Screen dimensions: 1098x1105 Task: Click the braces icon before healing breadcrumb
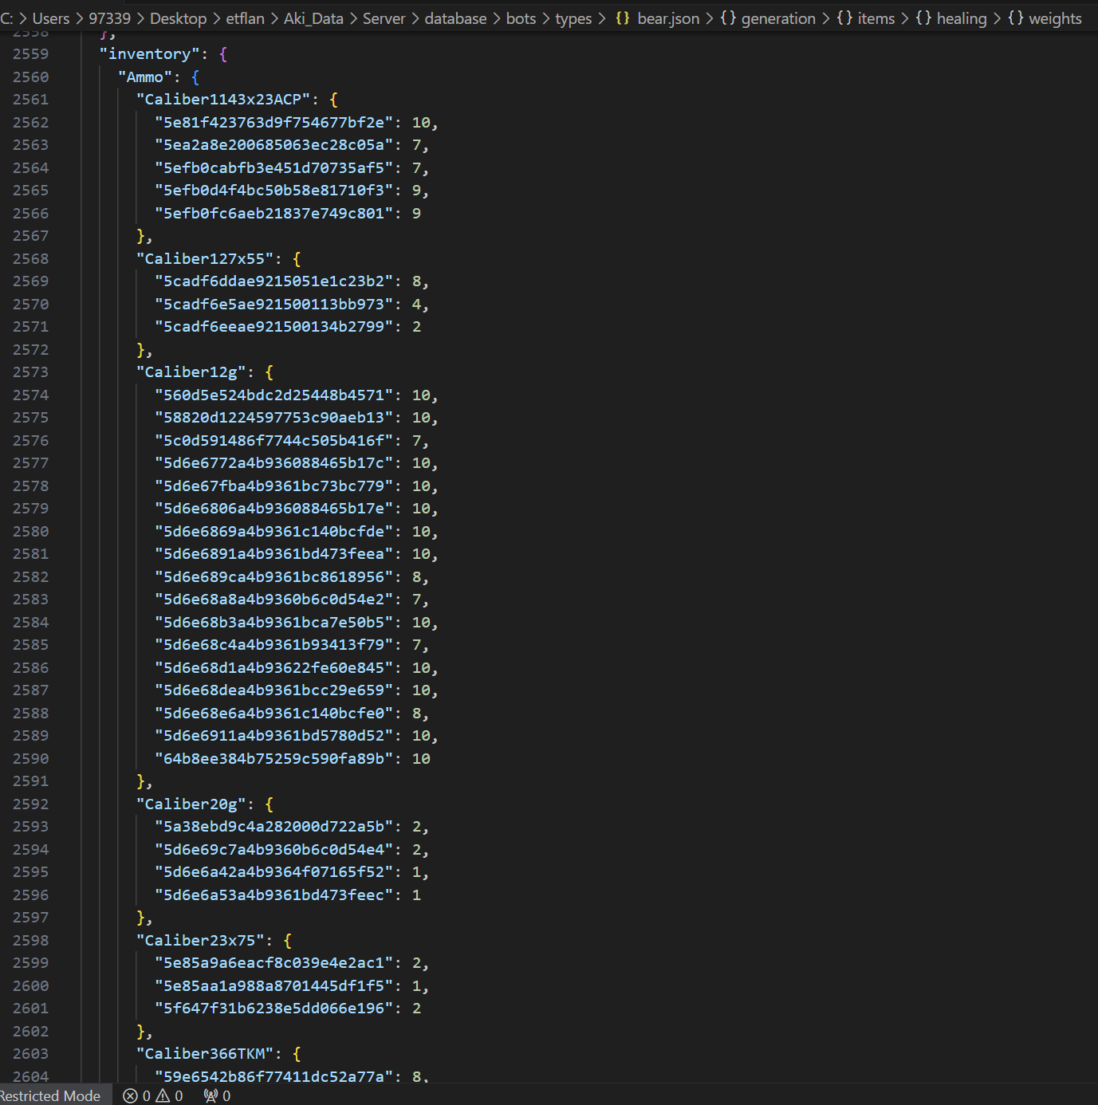tap(923, 18)
